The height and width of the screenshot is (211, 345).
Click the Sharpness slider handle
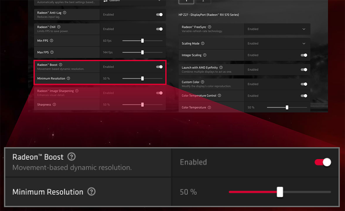coord(142,105)
